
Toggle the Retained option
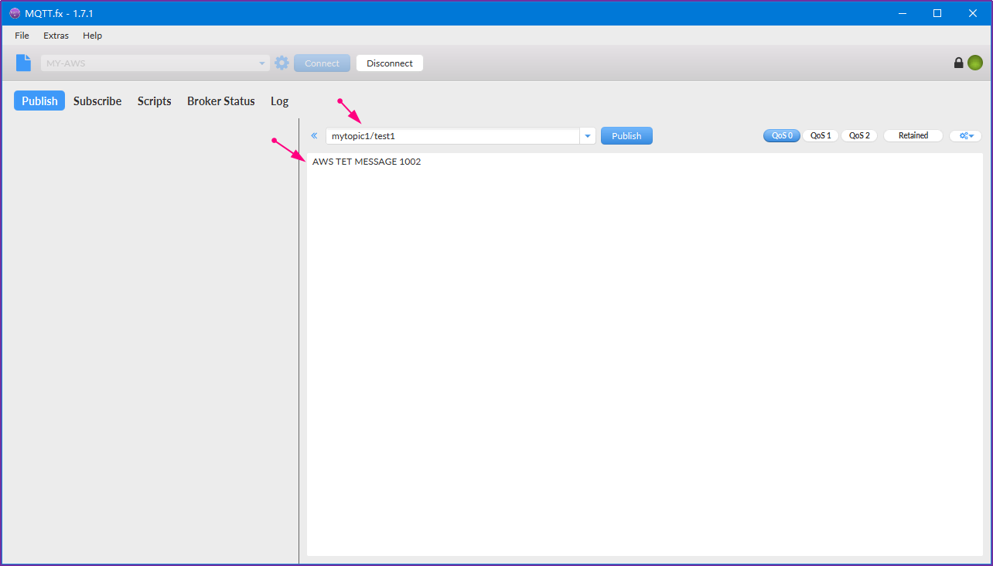(913, 135)
